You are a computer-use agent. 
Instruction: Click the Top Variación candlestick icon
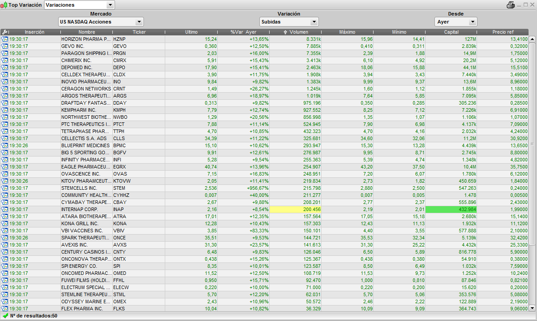(x=4, y=5)
